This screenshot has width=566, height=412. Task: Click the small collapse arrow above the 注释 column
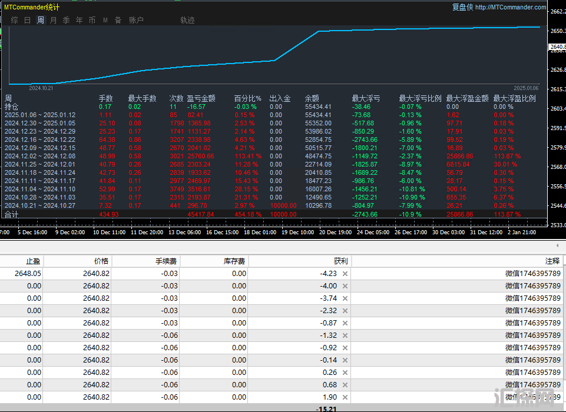click(557, 245)
